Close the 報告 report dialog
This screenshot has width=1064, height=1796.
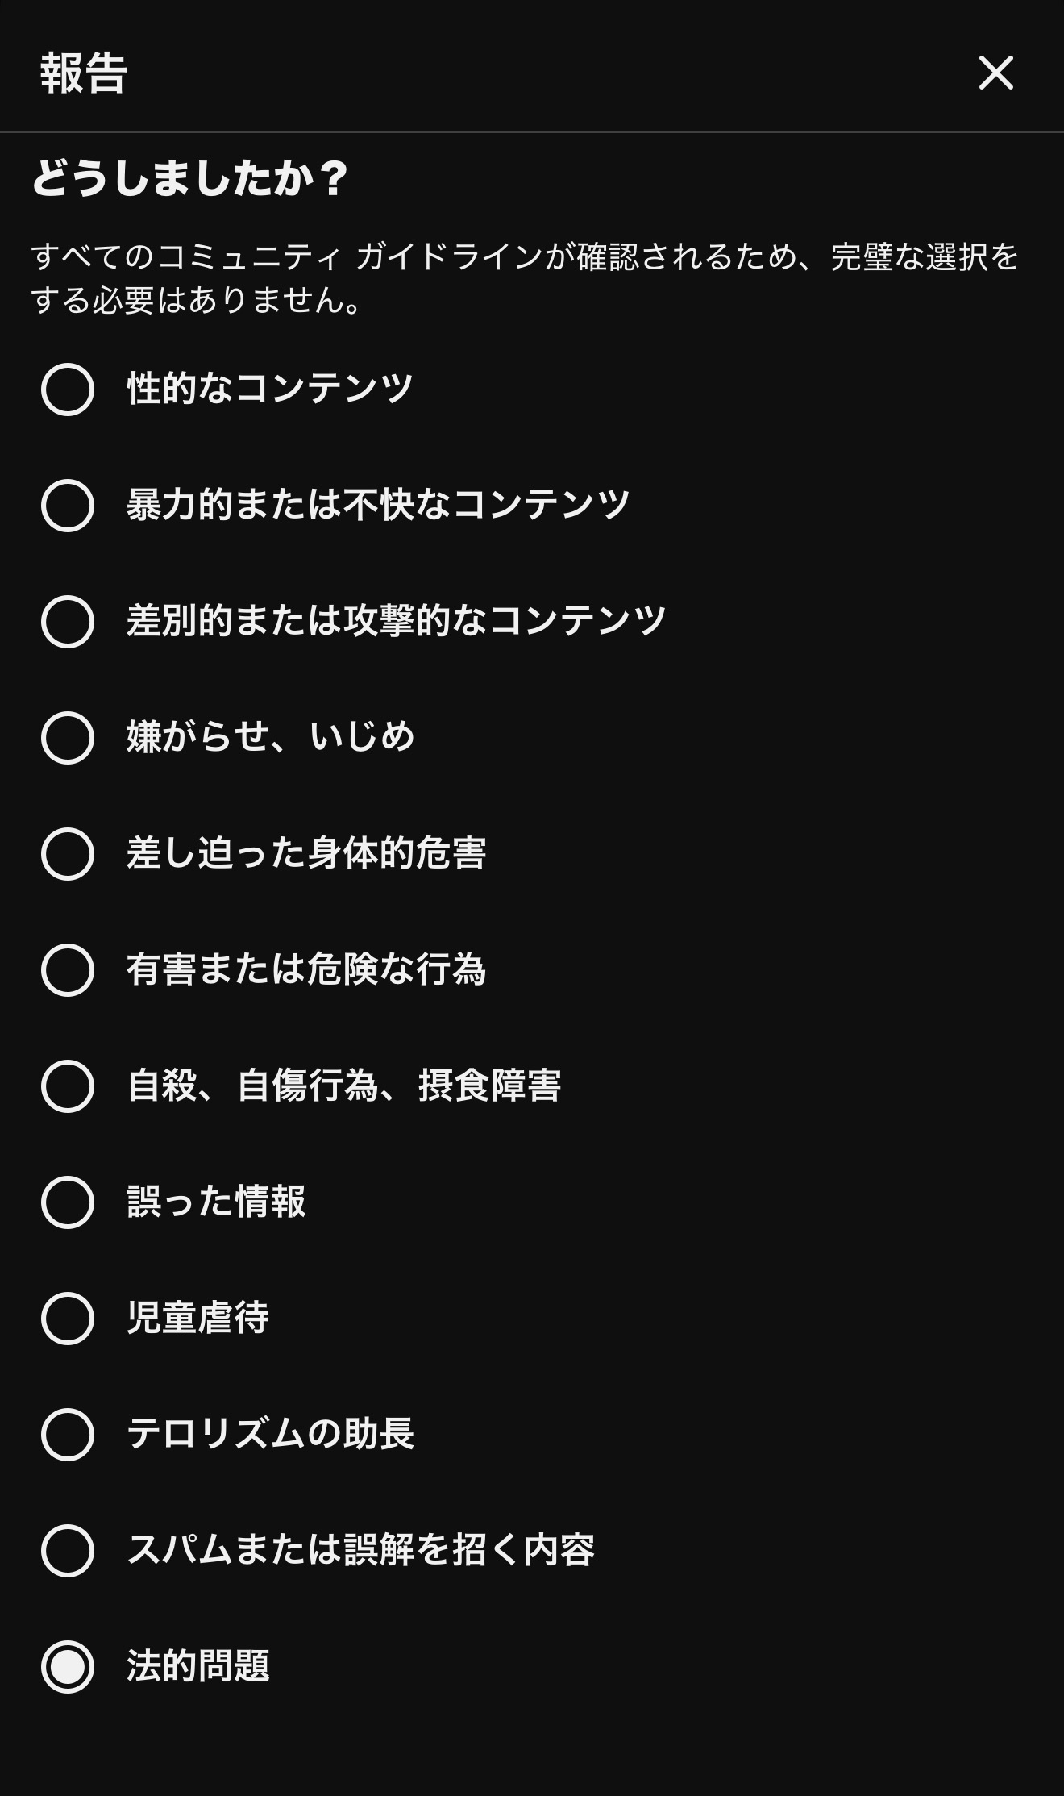coord(995,73)
